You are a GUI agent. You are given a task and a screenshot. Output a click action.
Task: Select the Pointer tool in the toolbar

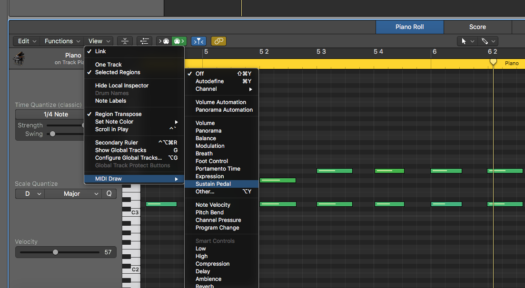(464, 41)
